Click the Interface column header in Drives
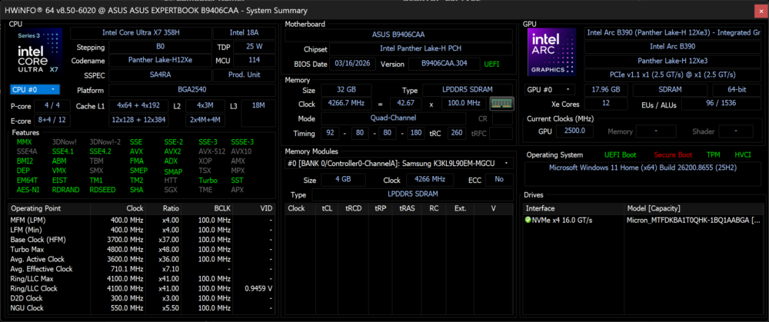The width and height of the screenshot is (769, 322). (x=573, y=208)
